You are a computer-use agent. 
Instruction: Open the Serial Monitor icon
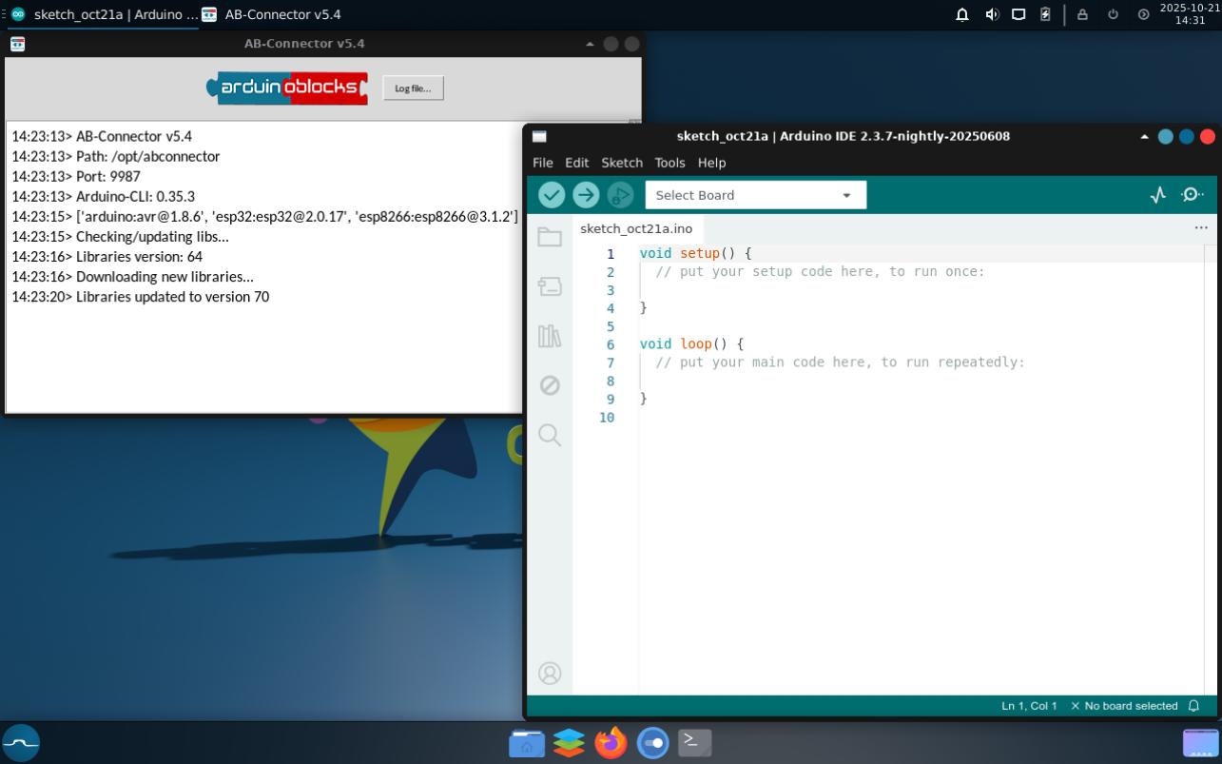(x=1193, y=195)
